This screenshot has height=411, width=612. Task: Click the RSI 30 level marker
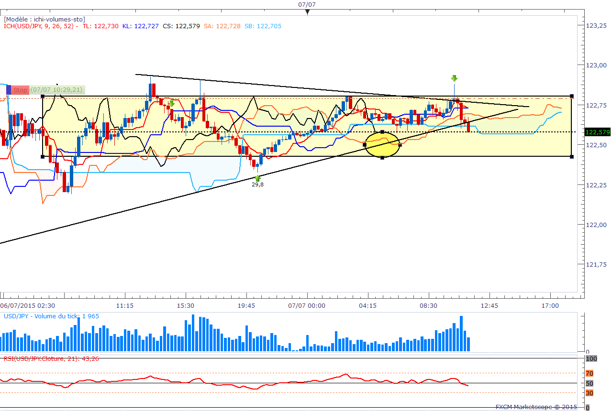pyautogui.click(x=590, y=393)
